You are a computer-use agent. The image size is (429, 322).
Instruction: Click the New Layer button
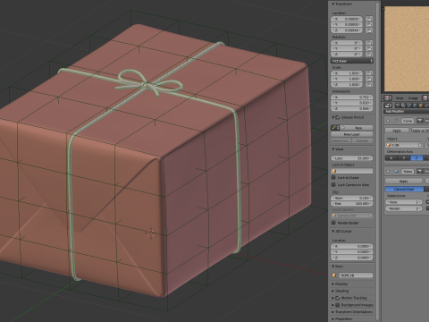(352, 134)
